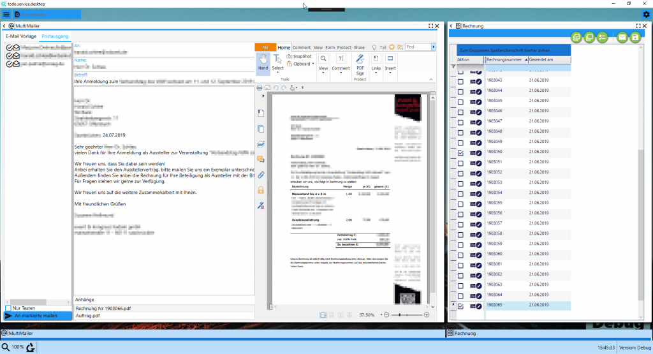
Task: Open the Insert dropdown in ribbon
Action: pos(390,73)
